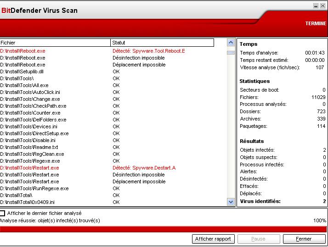Click the file list scrollbar thumb
The height and width of the screenshot is (247, 328).
231,53
